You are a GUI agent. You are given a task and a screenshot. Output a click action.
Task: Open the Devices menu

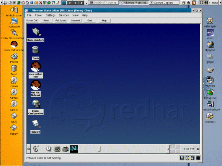[x=64, y=15]
